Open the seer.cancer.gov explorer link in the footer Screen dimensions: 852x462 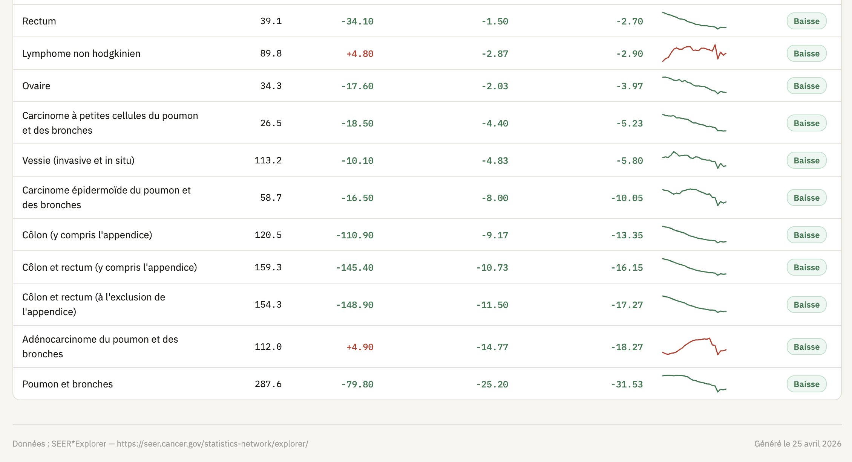click(212, 444)
